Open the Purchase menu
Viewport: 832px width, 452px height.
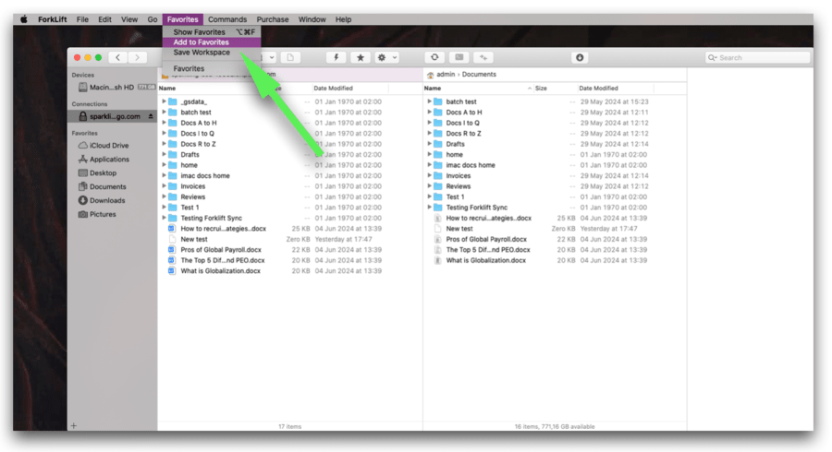[272, 19]
